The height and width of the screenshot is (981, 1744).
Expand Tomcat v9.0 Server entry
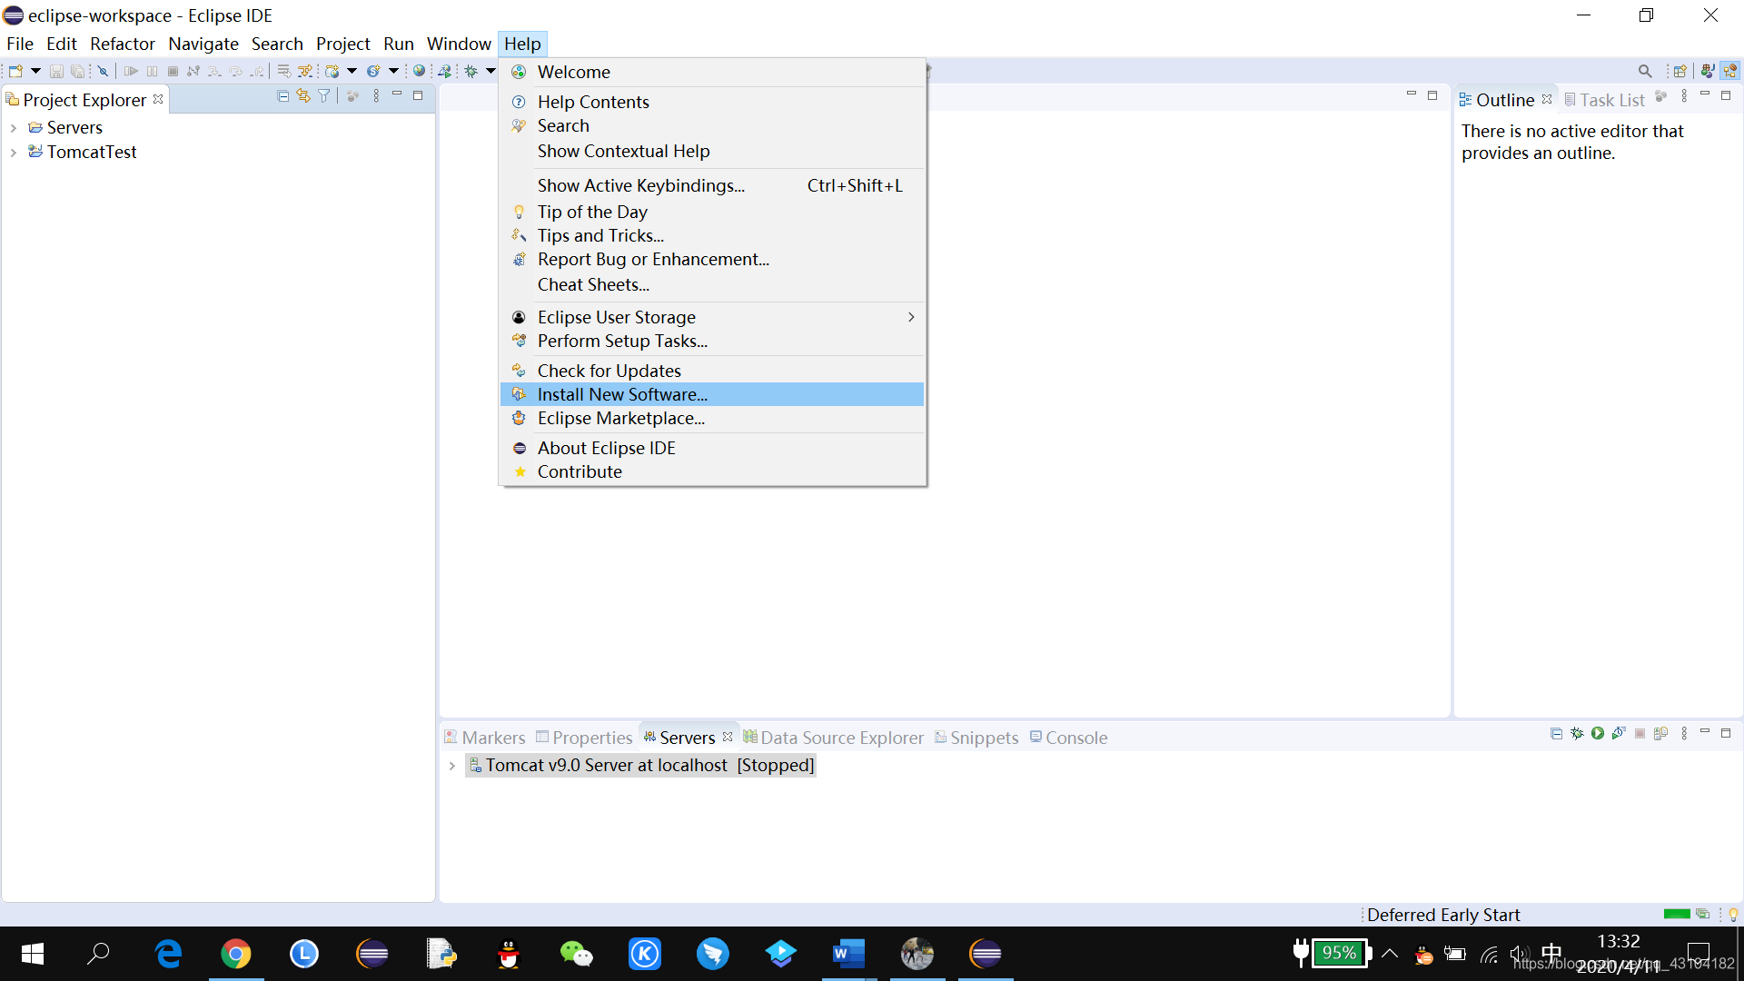451,766
